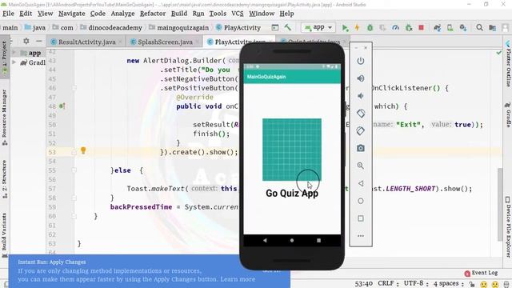Lower emulator volume with the volume down icon
The width and height of the screenshot is (512, 288).
(x=361, y=96)
